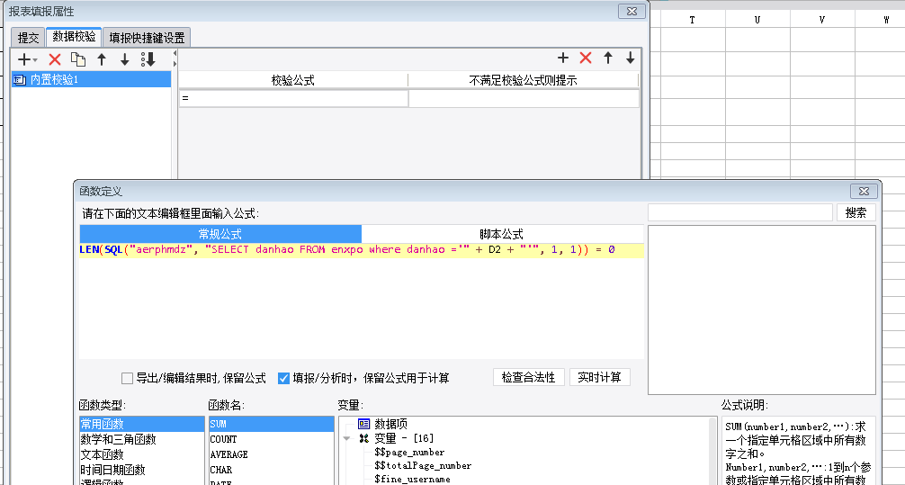
Task: Click column U header in the spreadsheet
Action: (x=757, y=20)
